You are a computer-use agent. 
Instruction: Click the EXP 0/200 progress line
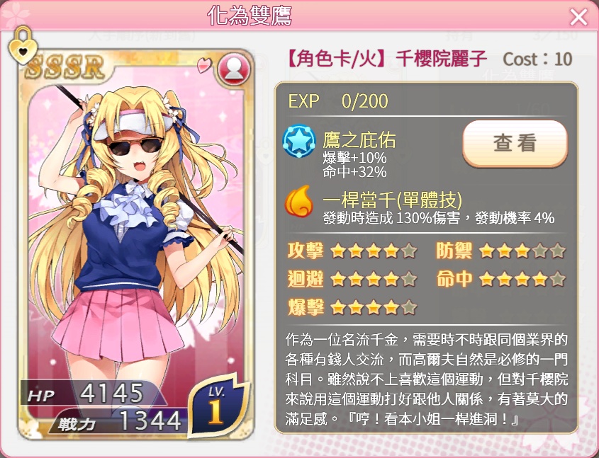pyautogui.click(x=337, y=101)
